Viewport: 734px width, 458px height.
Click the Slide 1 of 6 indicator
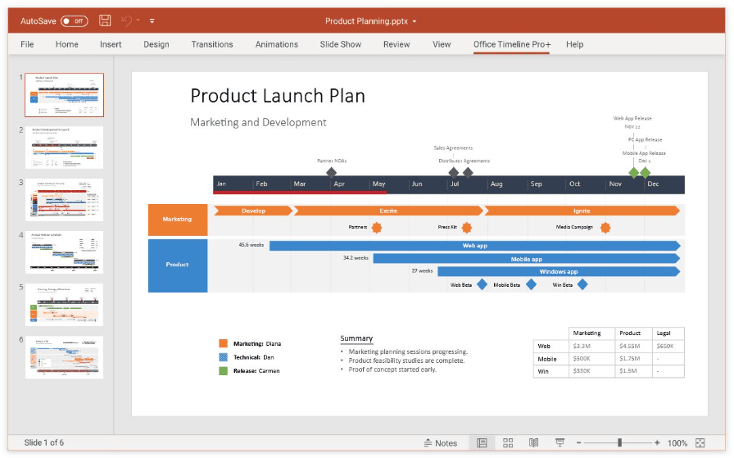pyautogui.click(x=44, y=442)
